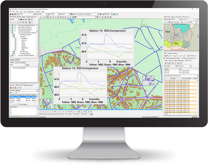
Task: Open the Specials button in Editor
Action: pyautogui.click(x=193, y=56)
